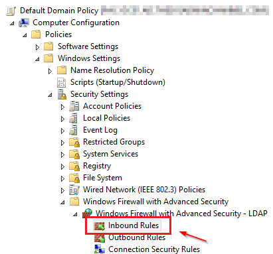Click the Outbound Rules firewall icon
This screenshot has height=254, width=273.
(100, 238)
